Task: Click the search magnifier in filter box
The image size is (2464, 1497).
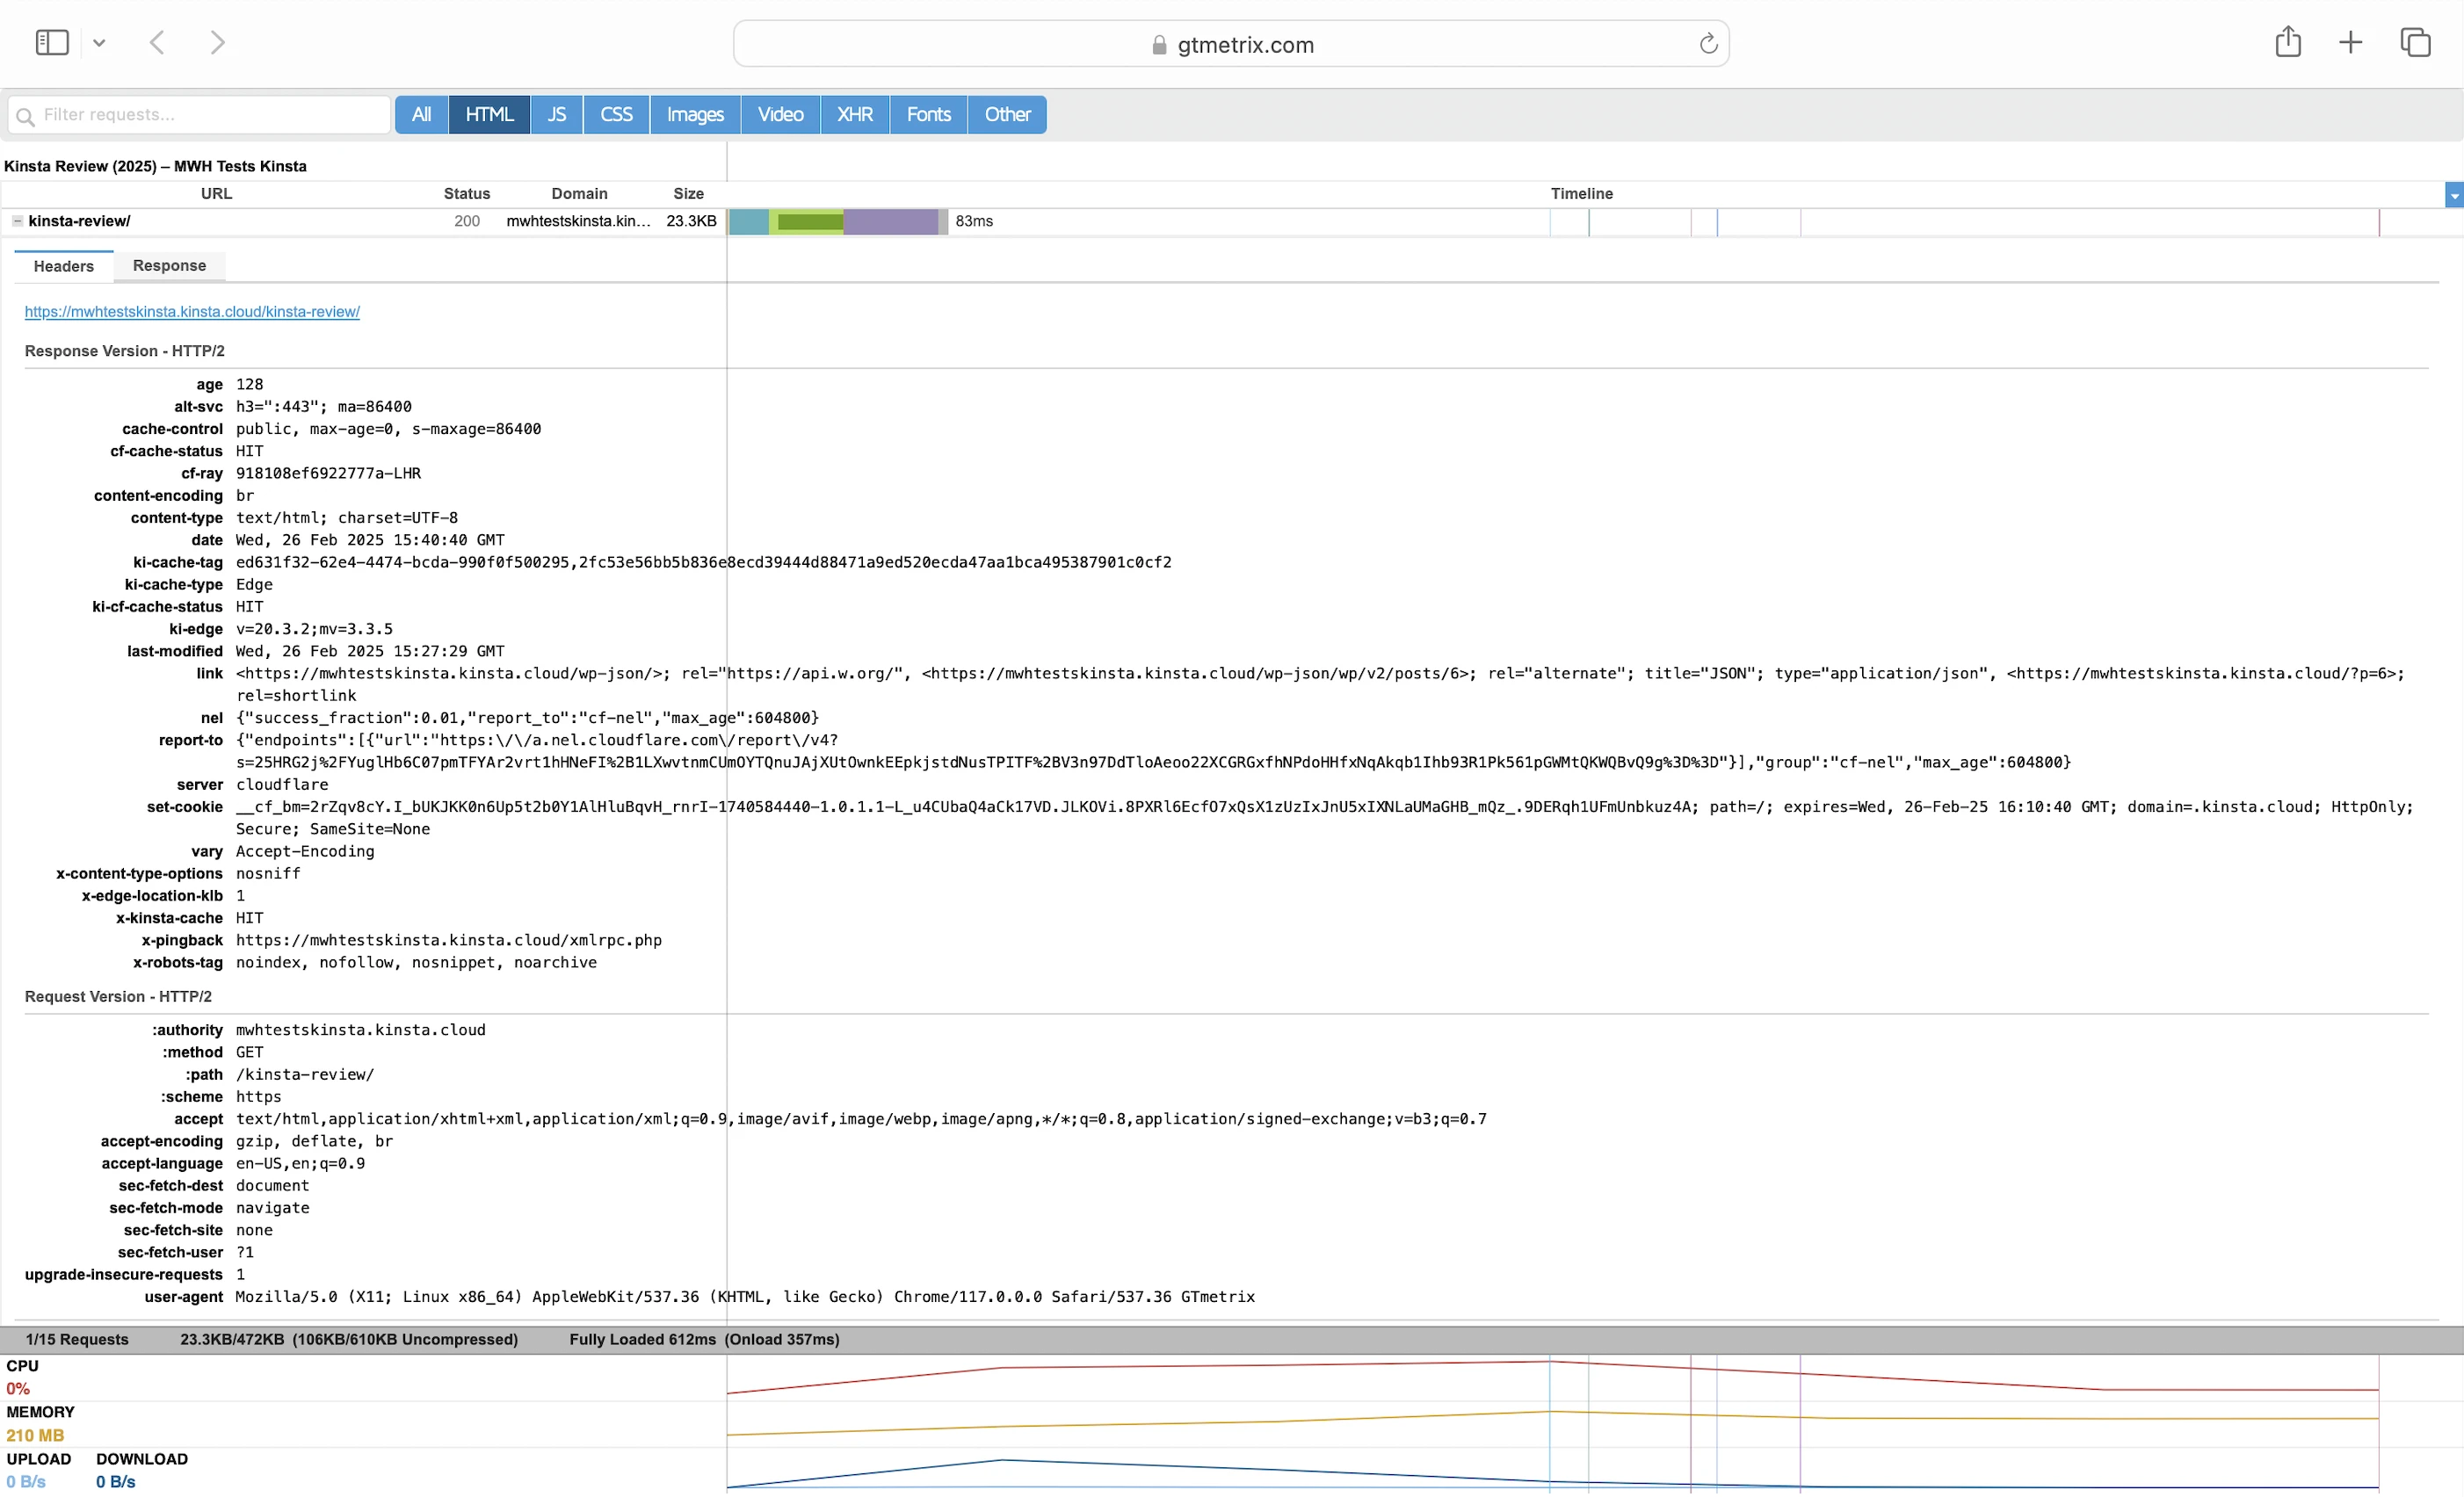Action: [x=25, y=116]
